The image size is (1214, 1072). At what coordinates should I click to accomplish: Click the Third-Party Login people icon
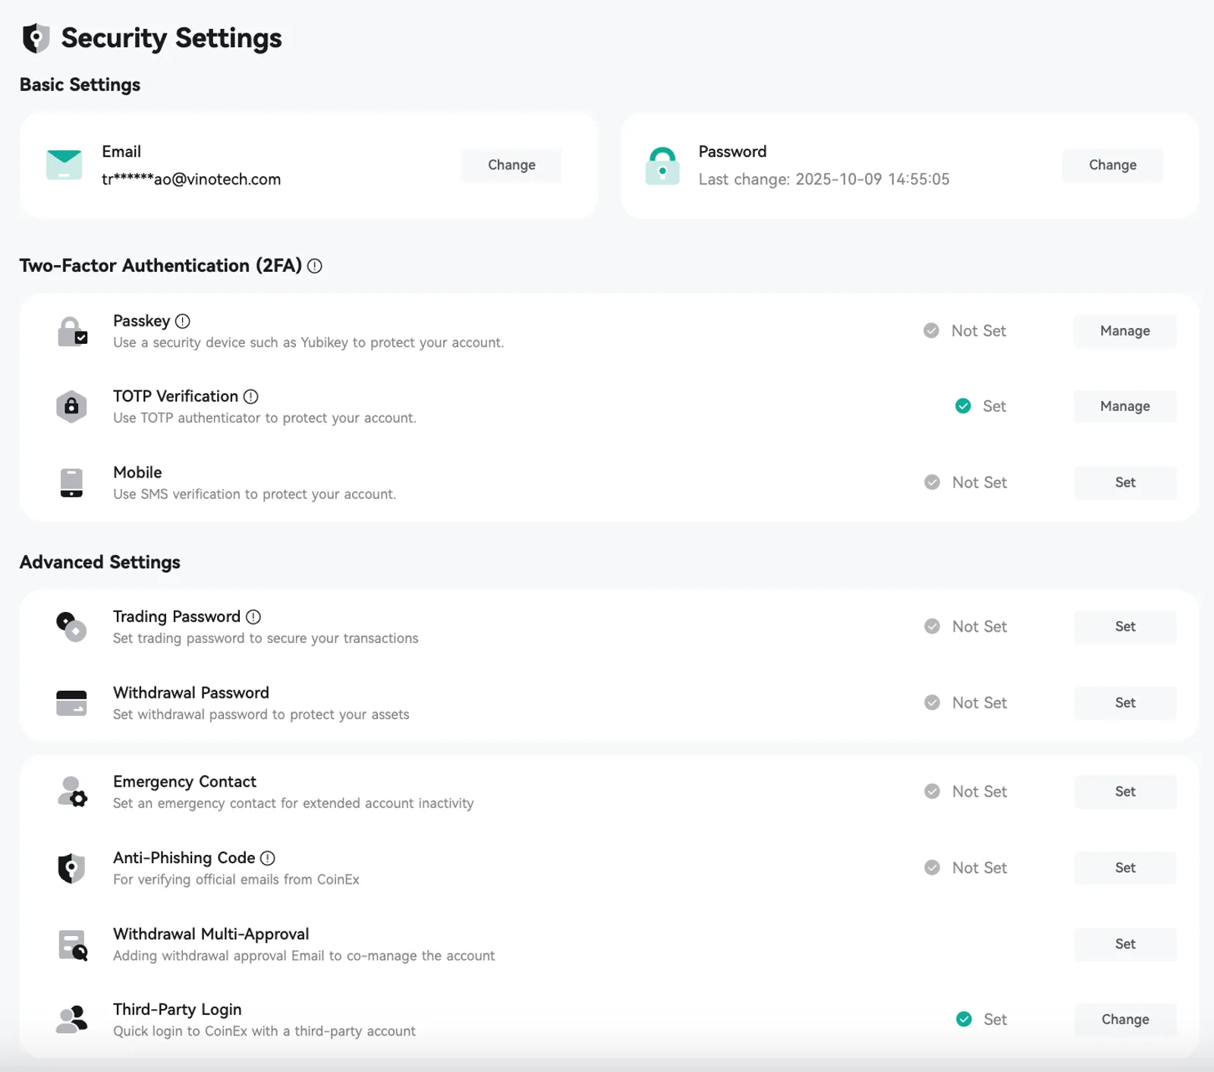pos(72,1020)
